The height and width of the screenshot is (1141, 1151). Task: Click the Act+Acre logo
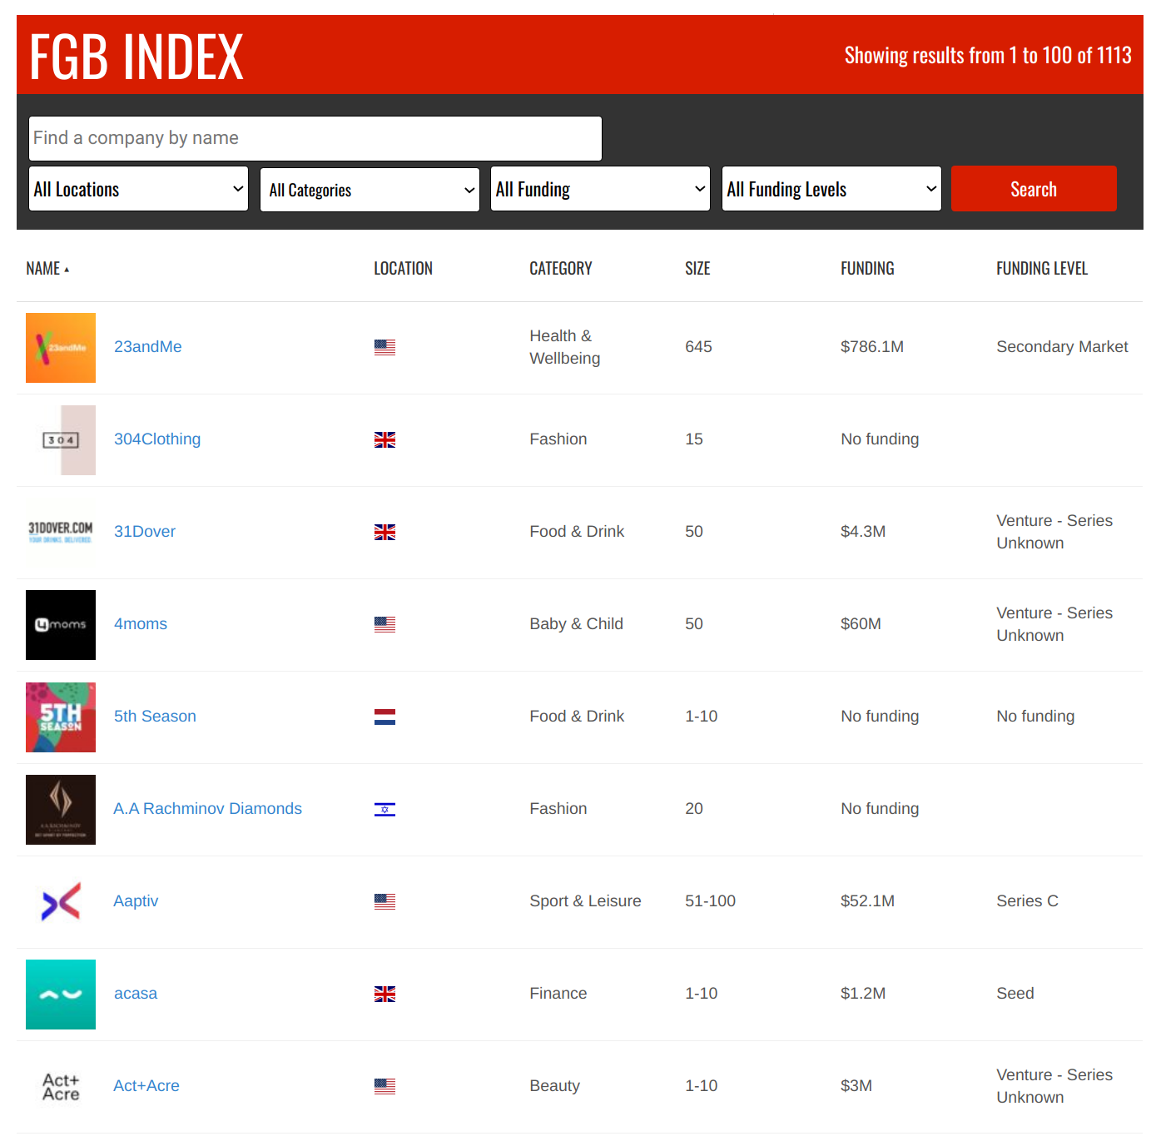tap(61, 1087)
